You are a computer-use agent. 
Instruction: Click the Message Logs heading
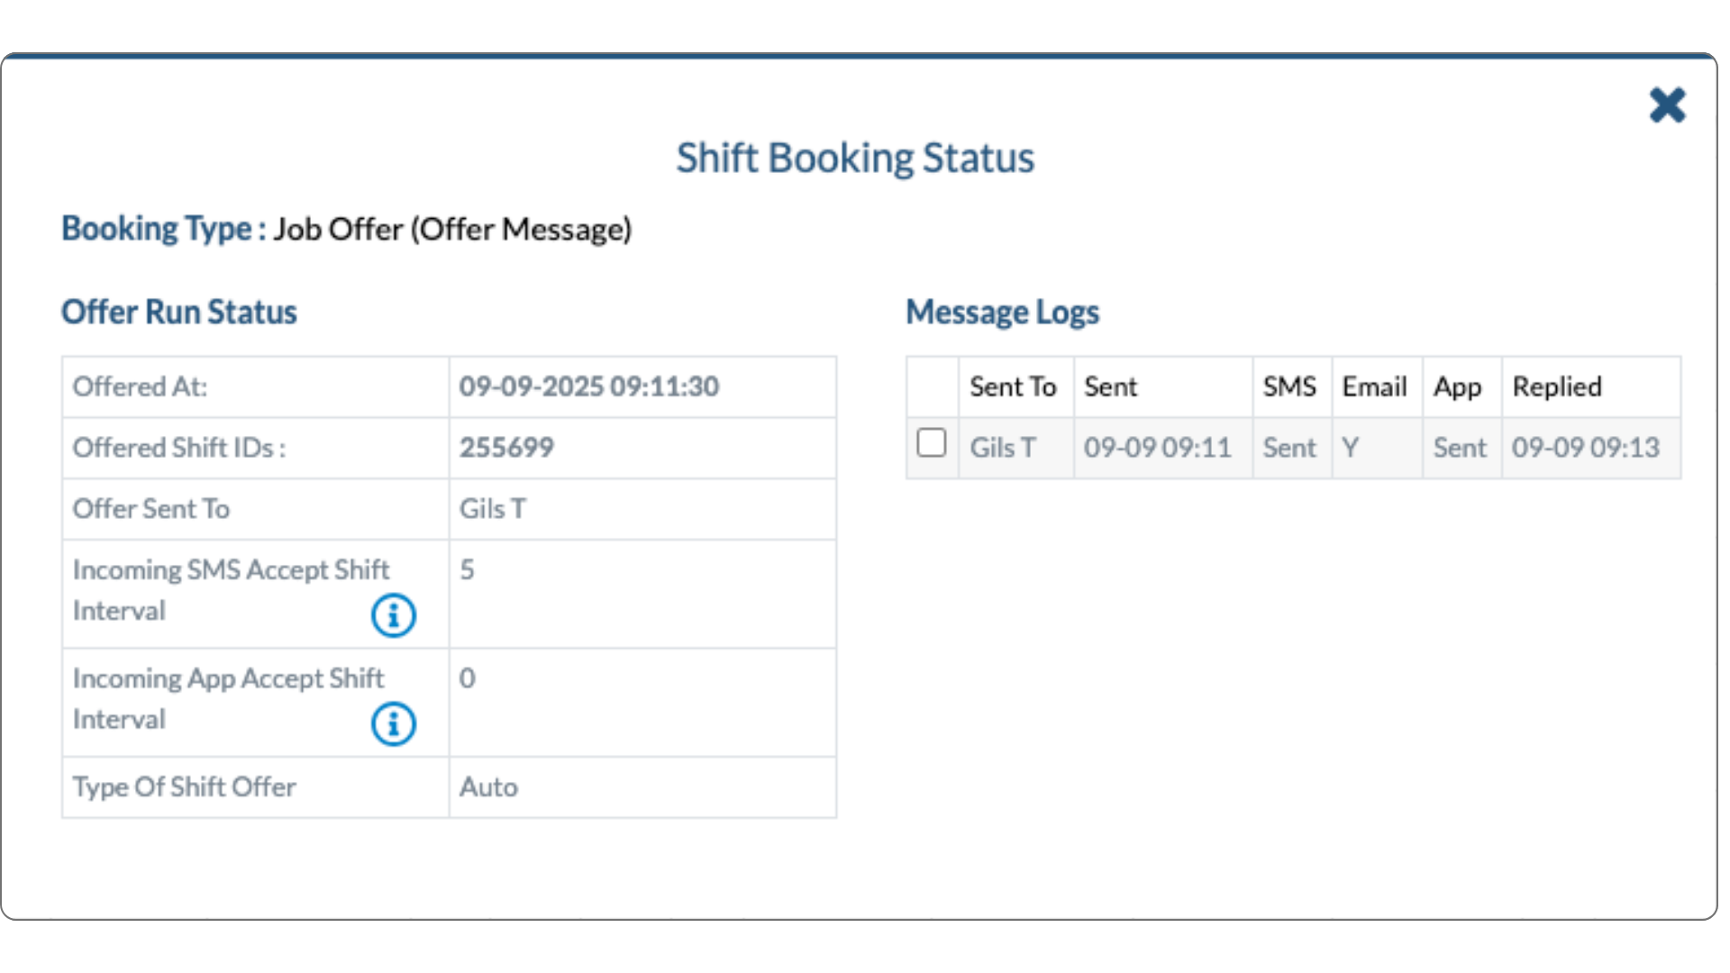[1002, 312]
